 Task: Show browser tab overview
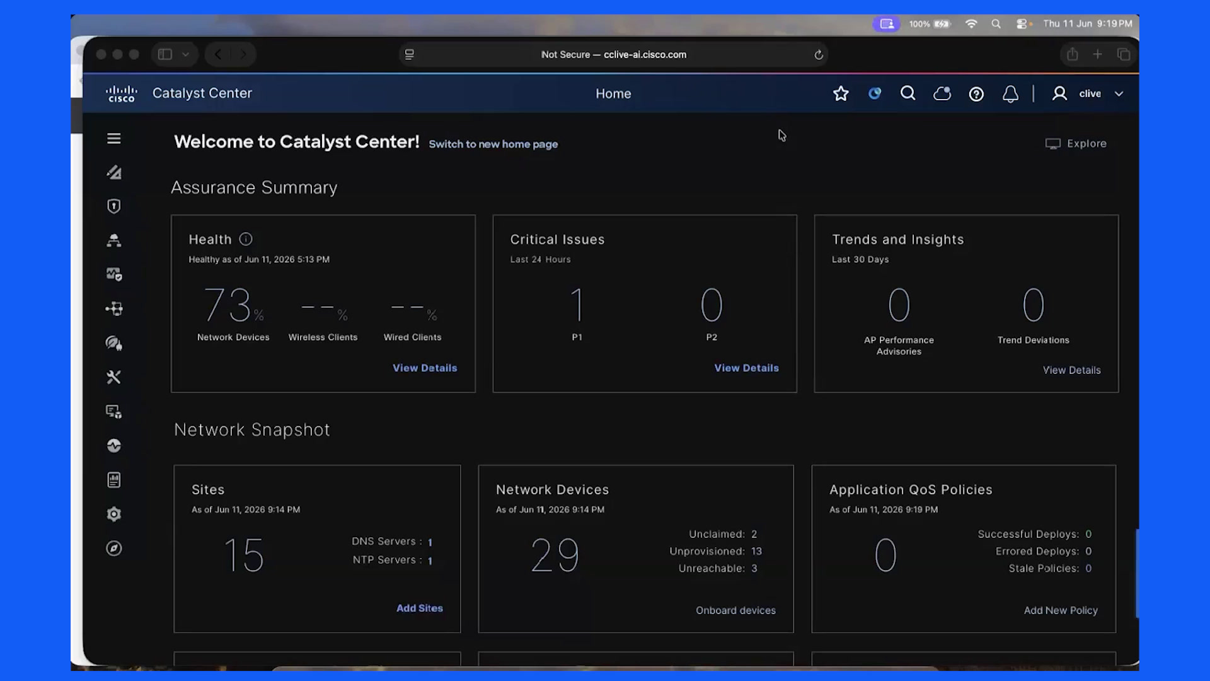[1124, 54]
